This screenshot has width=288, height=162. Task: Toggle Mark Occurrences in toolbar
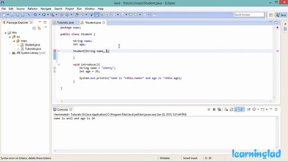tap(97, 15)
